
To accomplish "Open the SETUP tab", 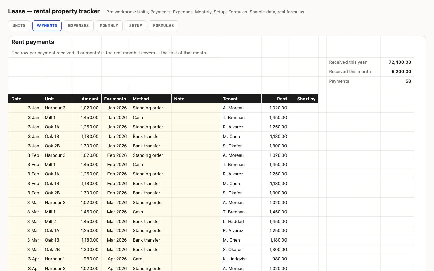I will [x=136, y=26].
